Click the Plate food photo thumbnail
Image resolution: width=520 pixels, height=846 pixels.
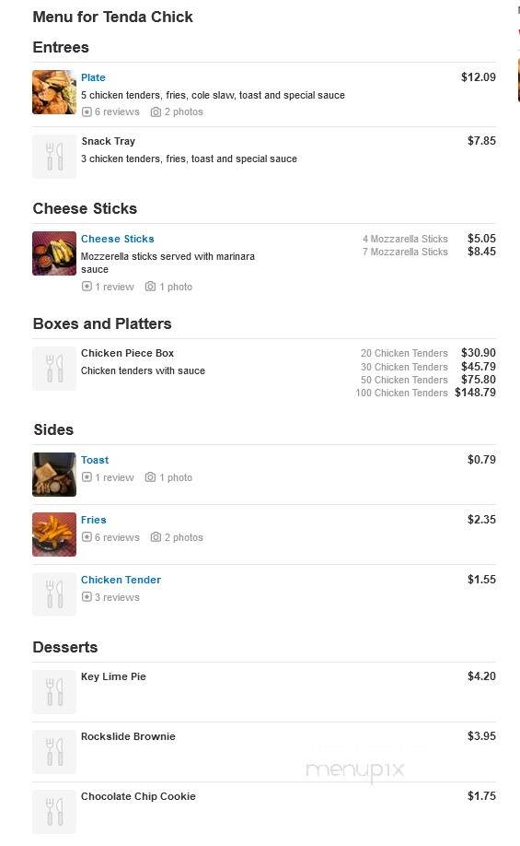pos(54,92)
